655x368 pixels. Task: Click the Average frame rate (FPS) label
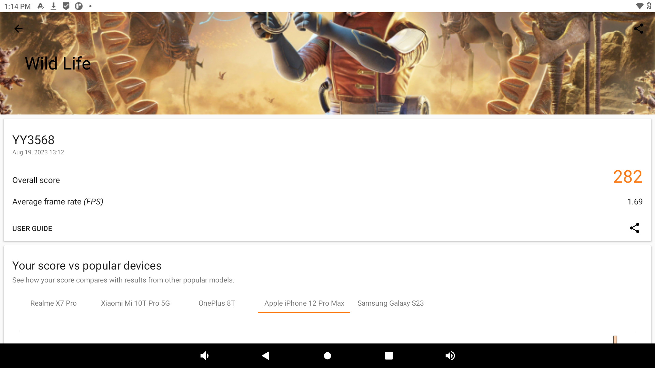(58, 202)
